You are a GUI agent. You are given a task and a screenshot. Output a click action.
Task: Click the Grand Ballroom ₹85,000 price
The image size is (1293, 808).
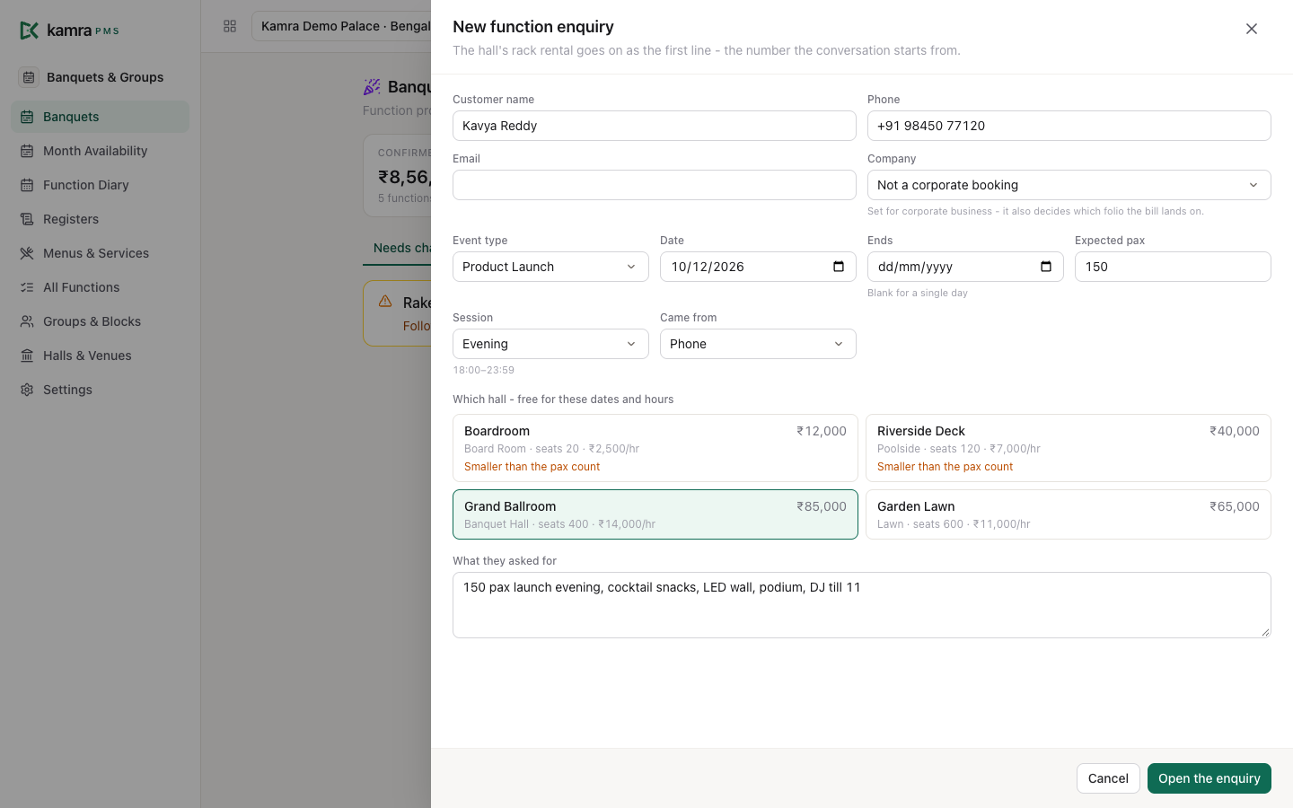click(822, 506)
